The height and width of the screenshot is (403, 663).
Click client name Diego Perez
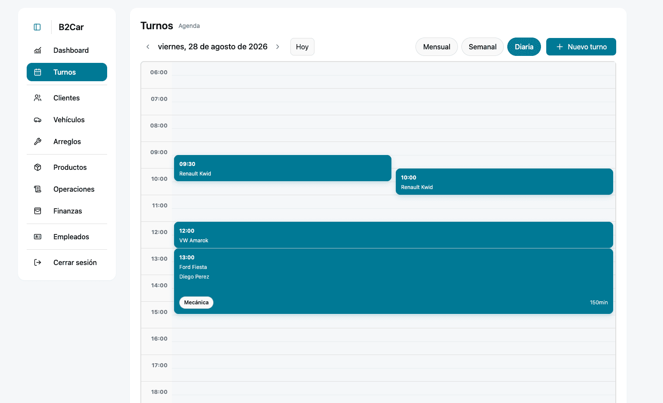coord(194,277)
